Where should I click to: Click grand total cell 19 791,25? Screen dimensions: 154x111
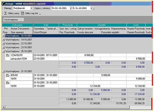coord(113,103)
